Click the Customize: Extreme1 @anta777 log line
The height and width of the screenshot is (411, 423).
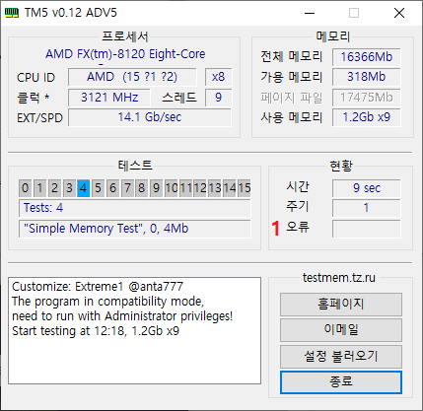[x=98, y=287]
